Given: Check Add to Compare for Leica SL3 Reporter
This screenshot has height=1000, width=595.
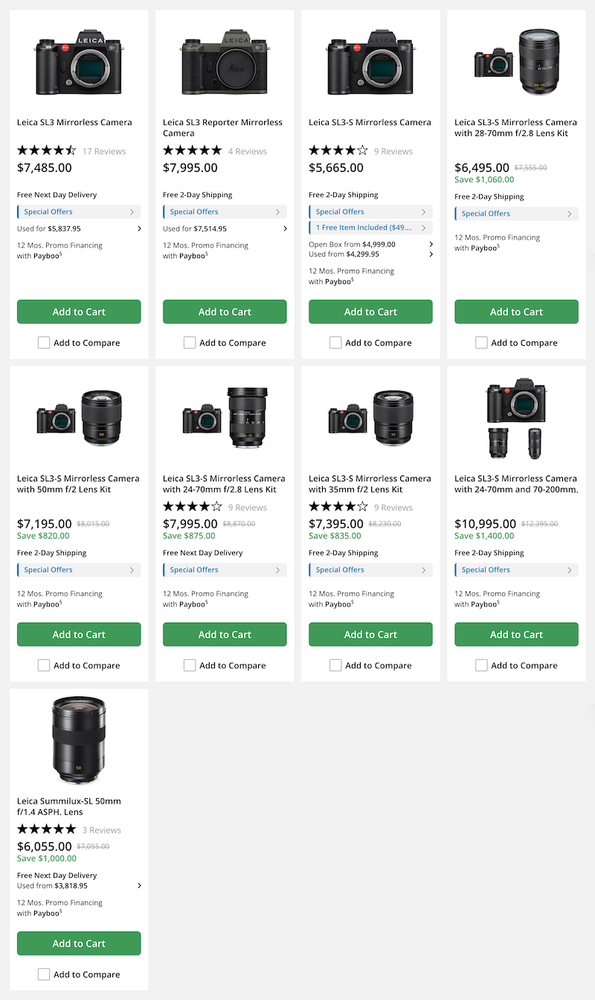Looking at the screenshot, I should (x=190, y=343).
